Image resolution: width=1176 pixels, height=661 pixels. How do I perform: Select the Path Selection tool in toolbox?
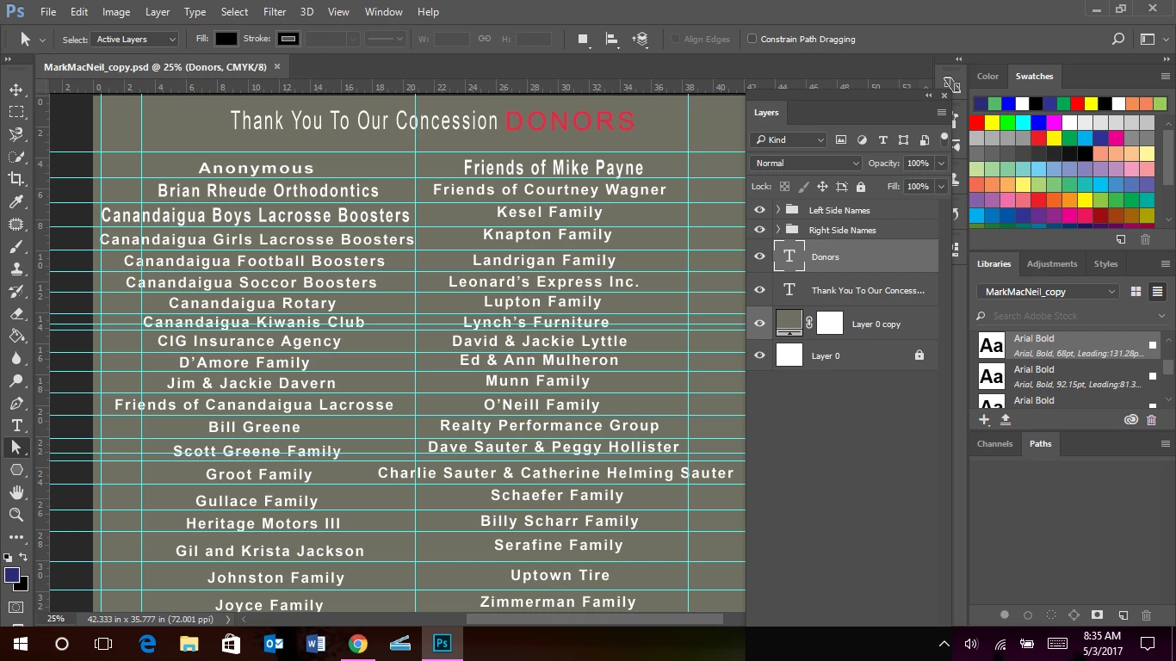16,448
